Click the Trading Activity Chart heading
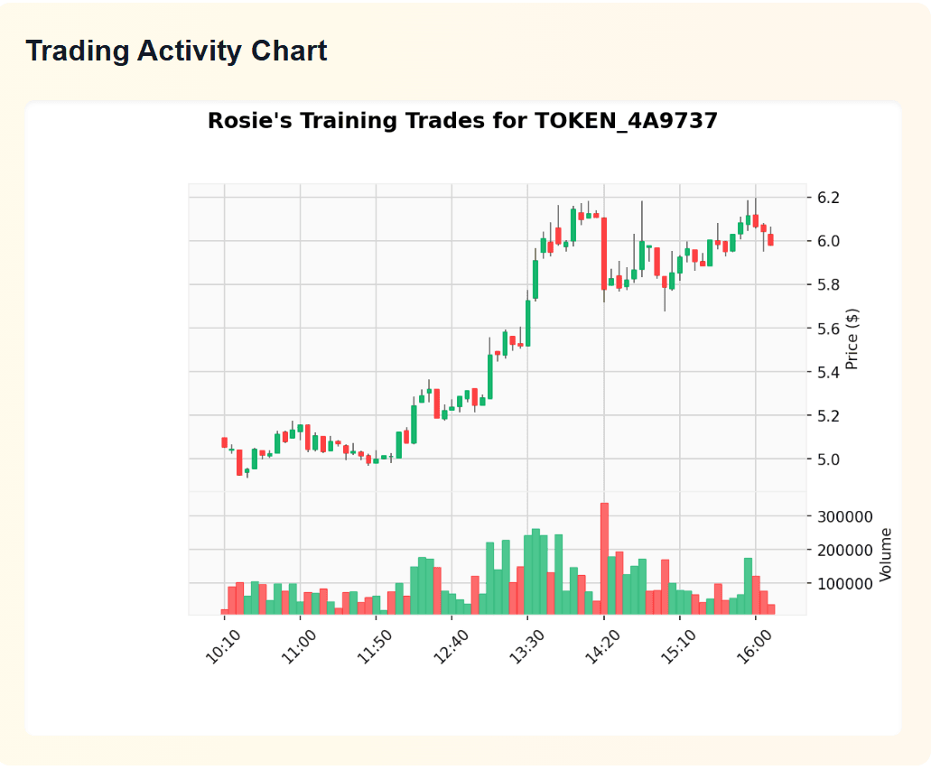The height and width of the screenshot is (770, 931). coord(176,51)
